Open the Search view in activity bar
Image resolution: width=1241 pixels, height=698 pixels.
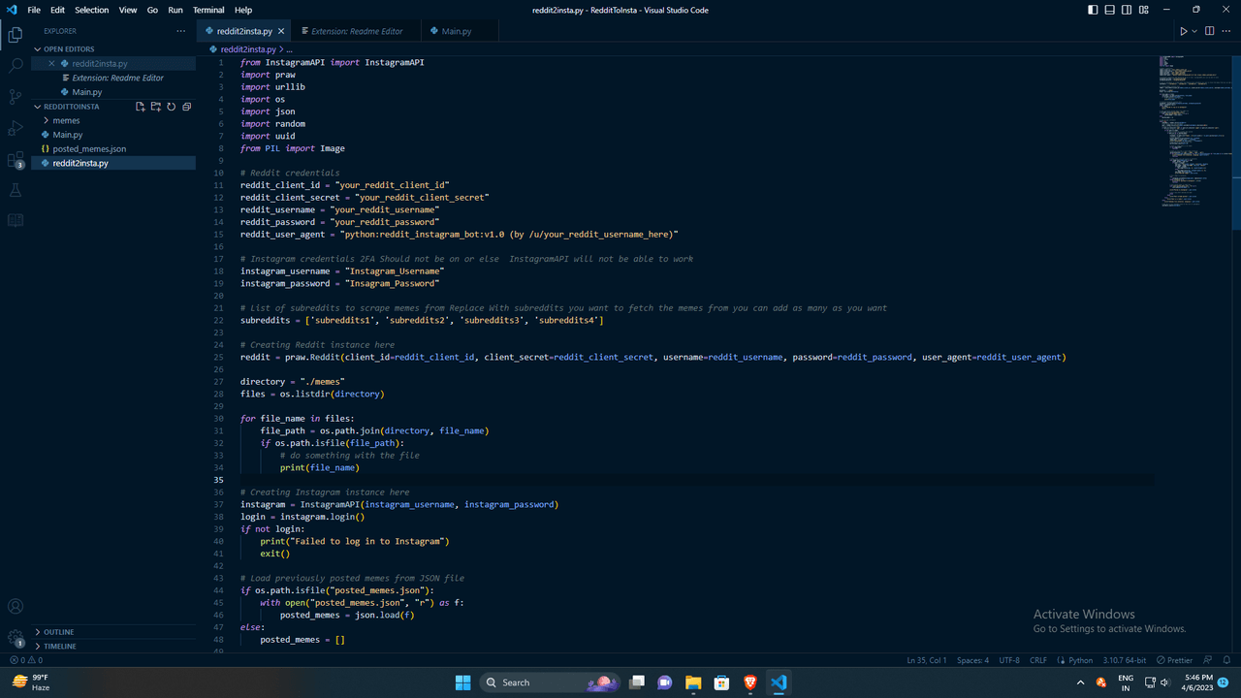(x=16, y=66)
